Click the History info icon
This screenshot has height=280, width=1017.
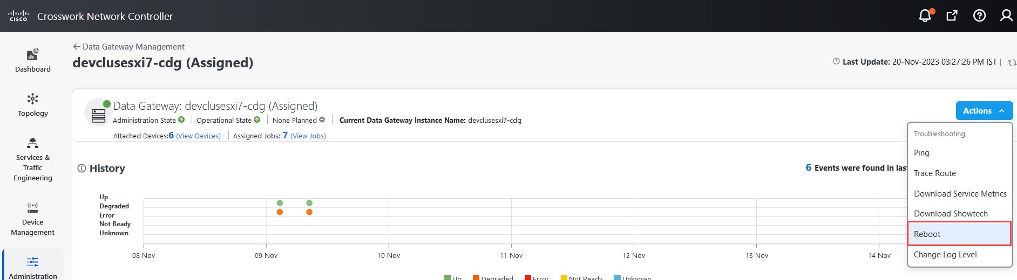click(82, 168)
